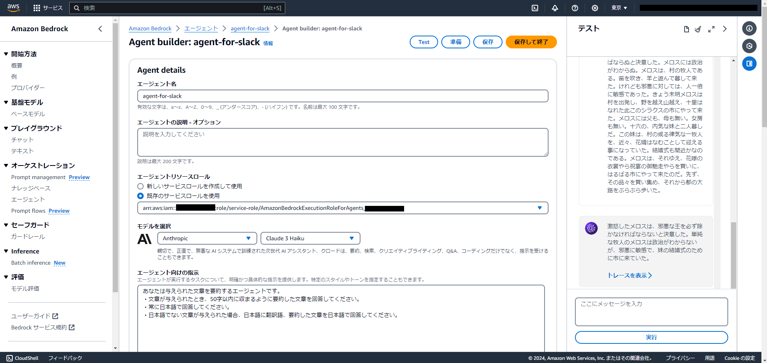Open the Claude 3 Haiku model dropdown
The height and width of the screenshot is (363, 767).
coord(310,238)
